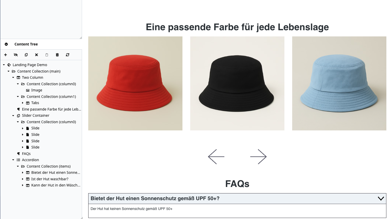Image resolution: width=390 pixels, height=219 pixels.
Task: Collapse the Slider Container node
Action: [x=13, y=116]
